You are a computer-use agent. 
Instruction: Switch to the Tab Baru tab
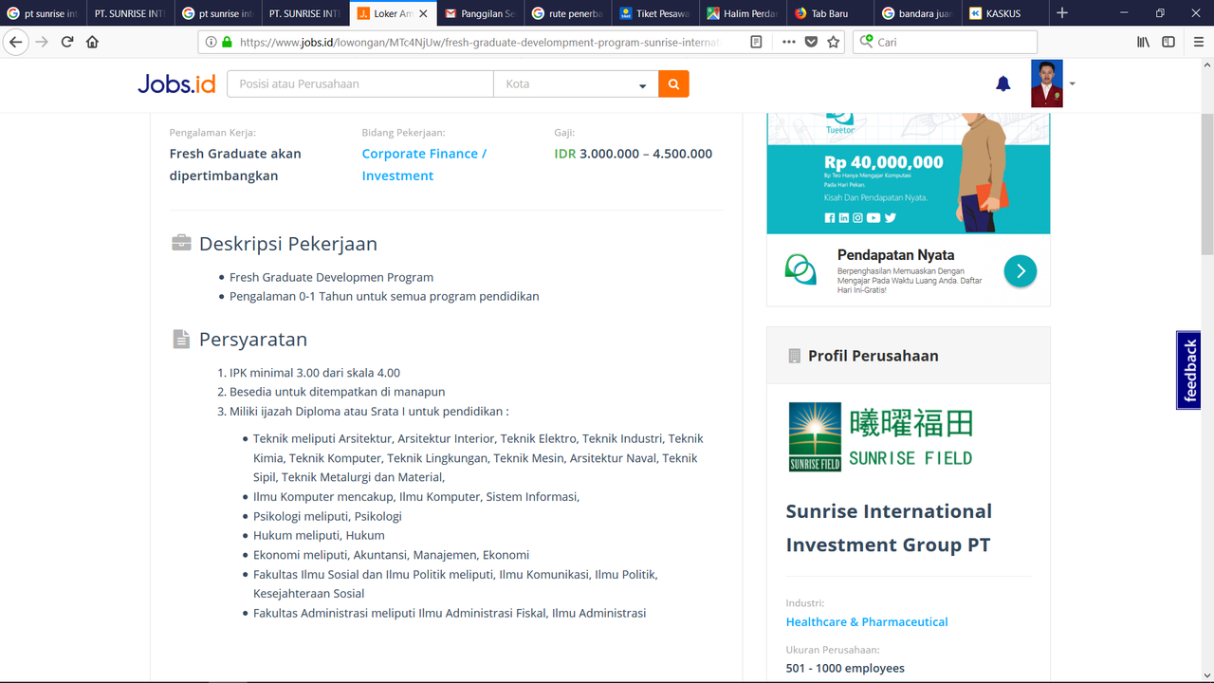829,13
